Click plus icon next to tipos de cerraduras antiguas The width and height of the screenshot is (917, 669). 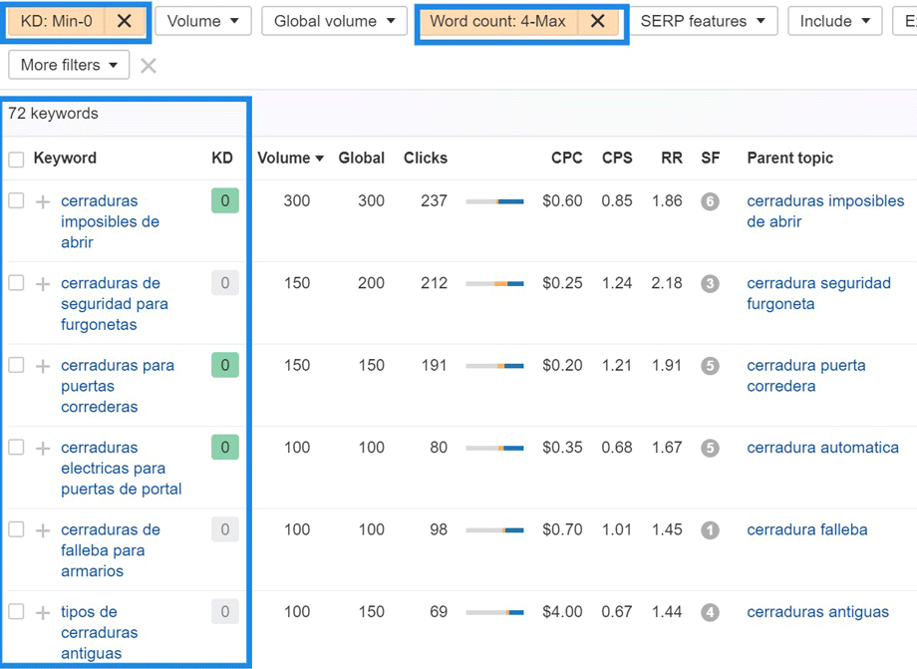43,613
